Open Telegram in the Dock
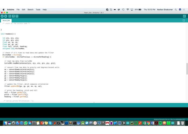Image resolution: width=188 pixels, height=134 pixels. (x=30, y=123)
